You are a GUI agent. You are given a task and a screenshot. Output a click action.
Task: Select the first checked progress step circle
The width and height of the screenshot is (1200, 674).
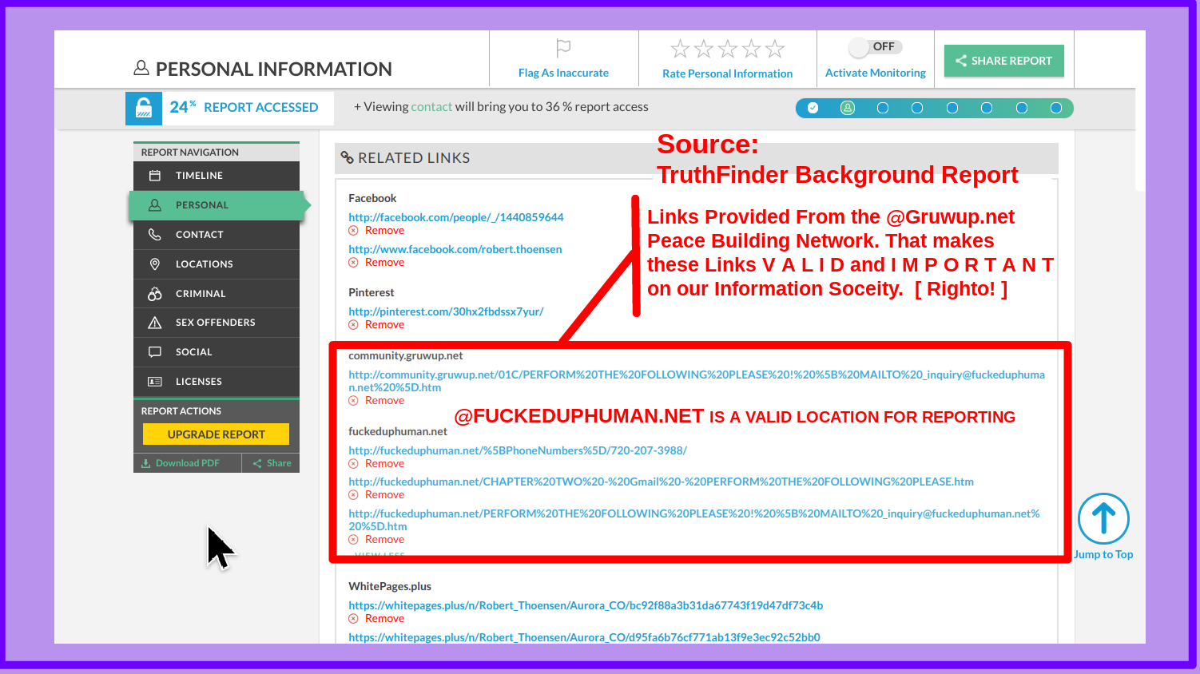tap(813, 108)
